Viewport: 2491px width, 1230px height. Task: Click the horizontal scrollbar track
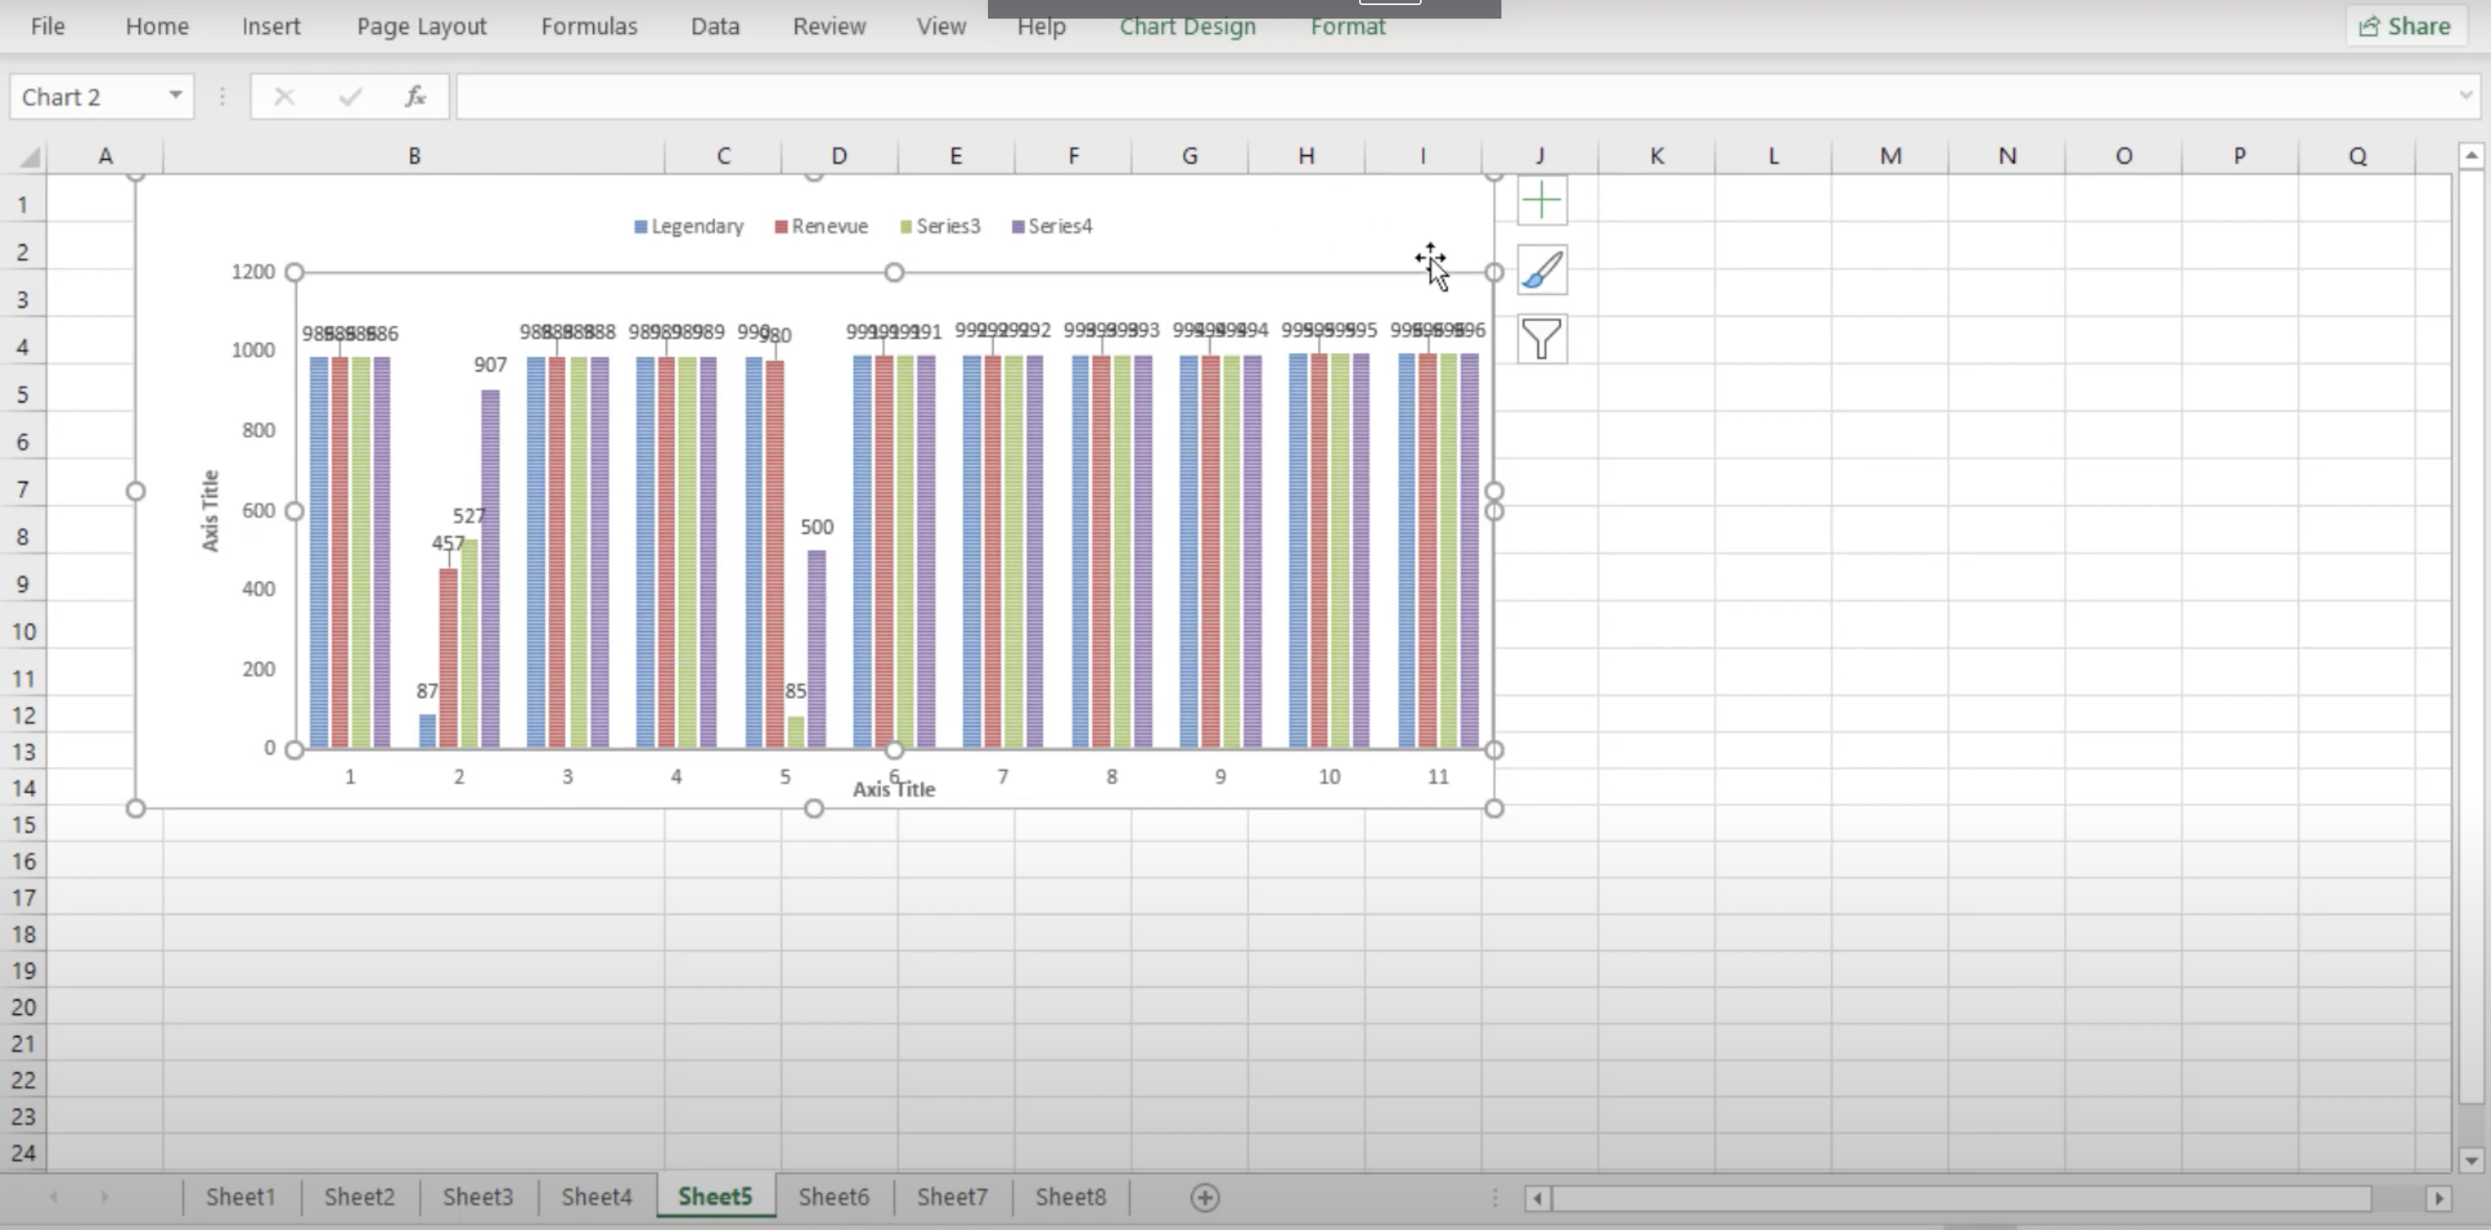2398,1198
